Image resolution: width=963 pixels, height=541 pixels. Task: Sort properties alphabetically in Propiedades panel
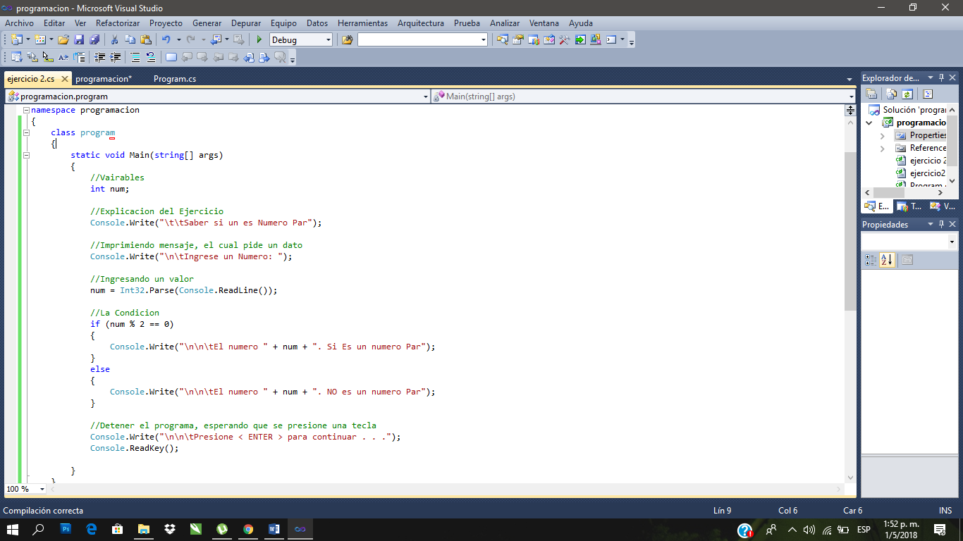887,260
